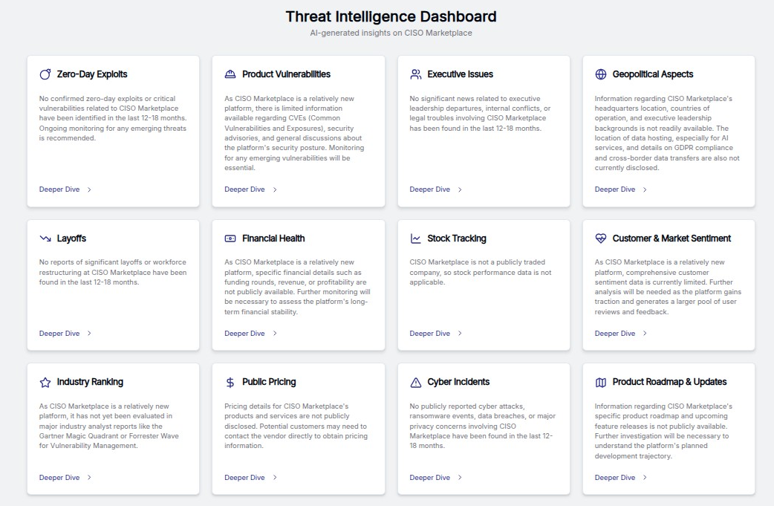Image resolution: width=774 pixels, height=506 pixels.
Task: Open Deeper Dive under Zero-Day Exploits
Action: tap(58, 189)
